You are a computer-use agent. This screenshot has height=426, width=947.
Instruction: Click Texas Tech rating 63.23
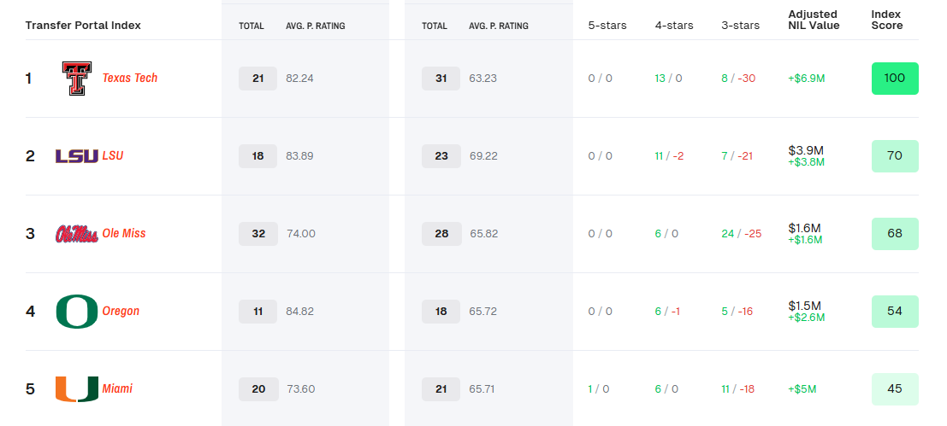482,79
